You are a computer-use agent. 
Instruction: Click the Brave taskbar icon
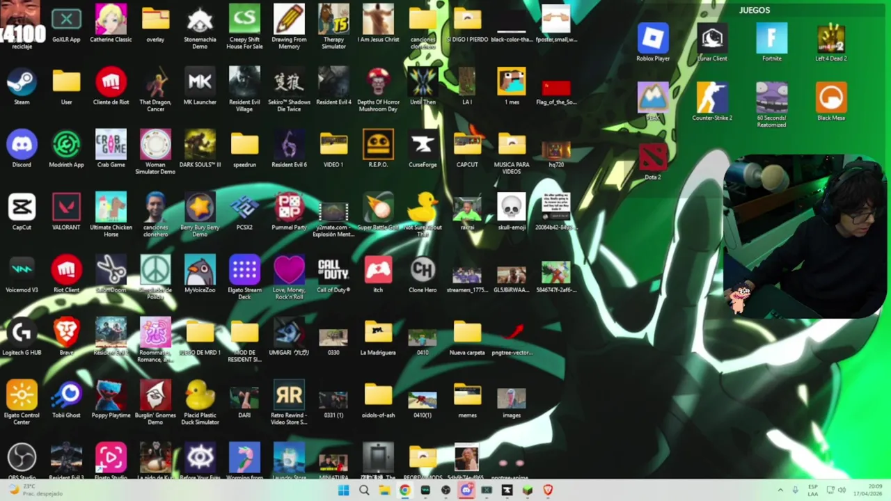pos(548,491)
